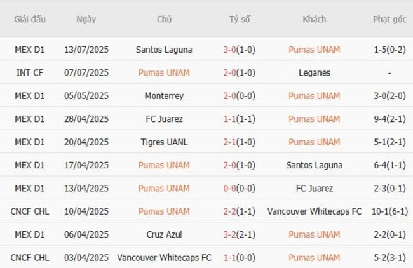This screenshot has width=413, height=268.
Task: Select the Monterrey team name
Action: point(164,96)
